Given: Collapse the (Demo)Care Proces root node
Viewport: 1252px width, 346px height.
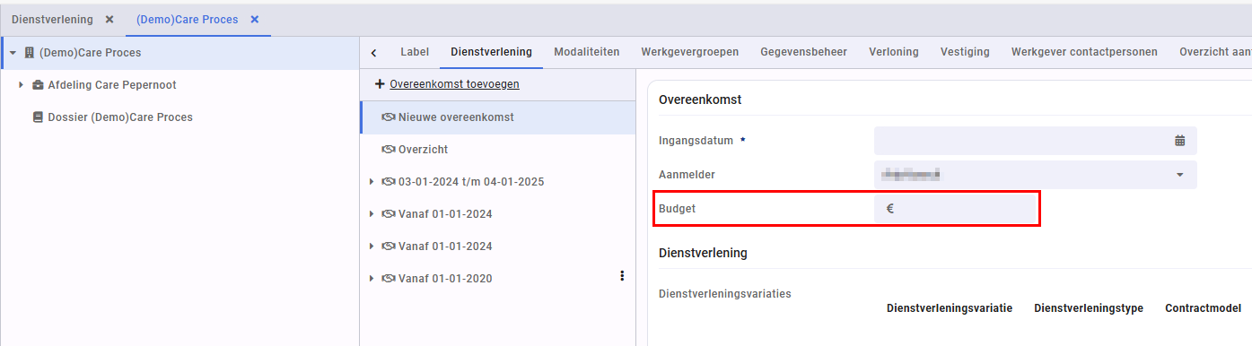Looking at the screenshot, I should [13, 53].
